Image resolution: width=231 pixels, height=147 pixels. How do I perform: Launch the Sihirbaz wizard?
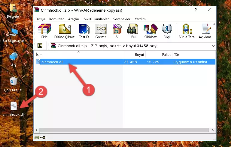click(150, 31)
